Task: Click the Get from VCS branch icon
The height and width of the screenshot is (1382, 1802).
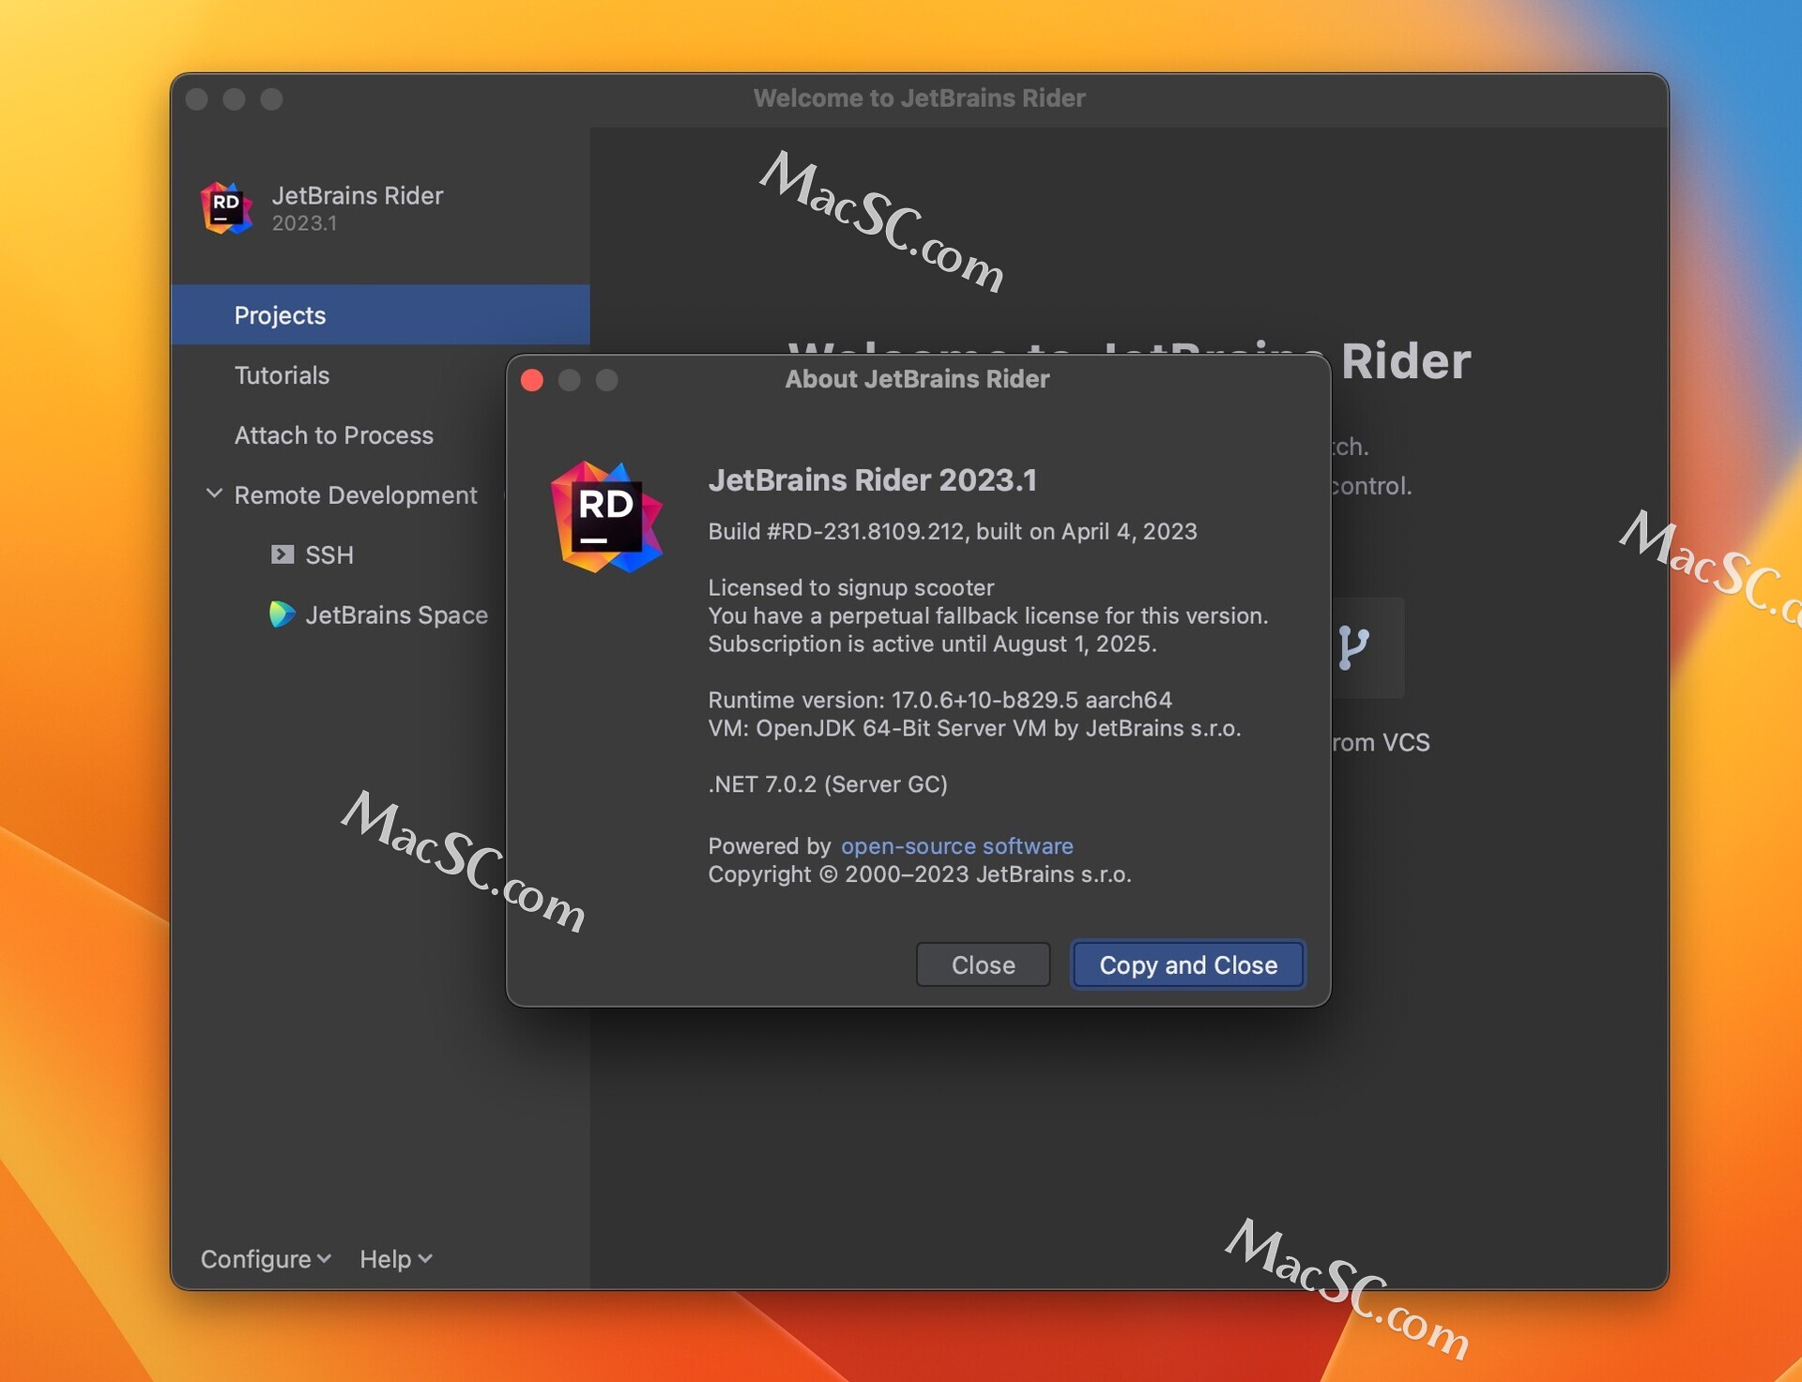Action: click(x=1352, y=647)
